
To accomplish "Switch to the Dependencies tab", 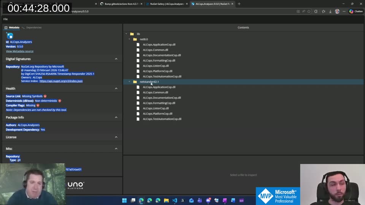I will click(32, 27).
